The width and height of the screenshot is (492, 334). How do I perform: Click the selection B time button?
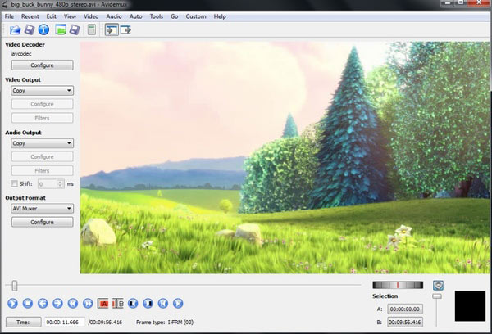[x=405, y=322]
